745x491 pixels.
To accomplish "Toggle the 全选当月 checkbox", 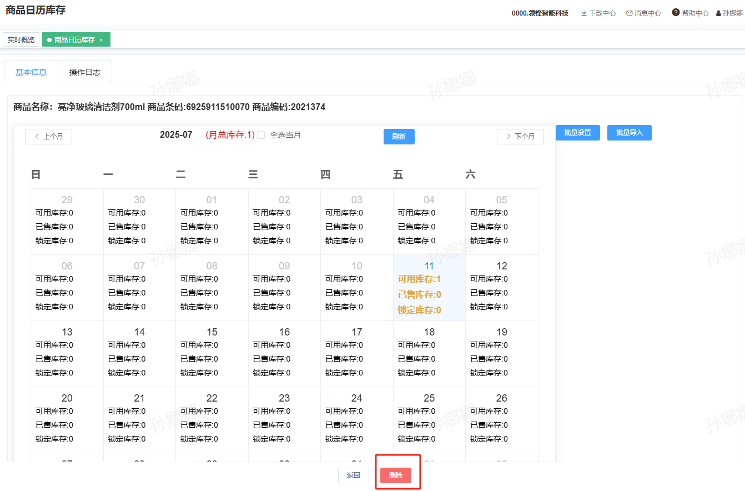I will [x=261, y=135].
